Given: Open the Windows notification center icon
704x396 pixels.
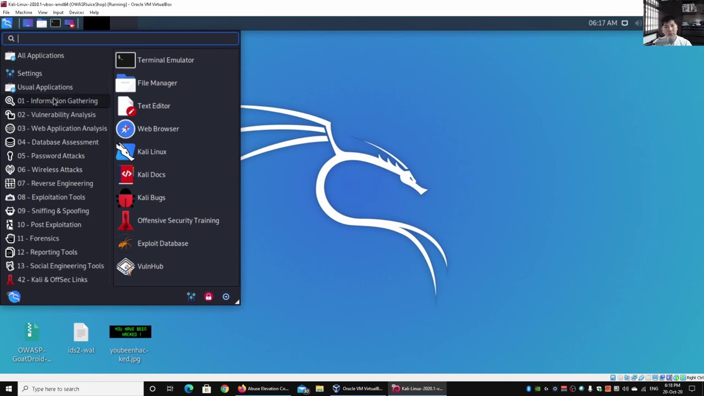Looking at the screenshot, I should click(x=692, y=389).
